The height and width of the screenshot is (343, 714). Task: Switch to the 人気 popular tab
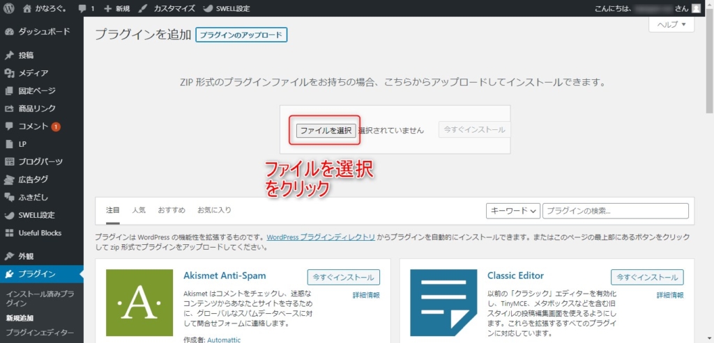point(139,209)
